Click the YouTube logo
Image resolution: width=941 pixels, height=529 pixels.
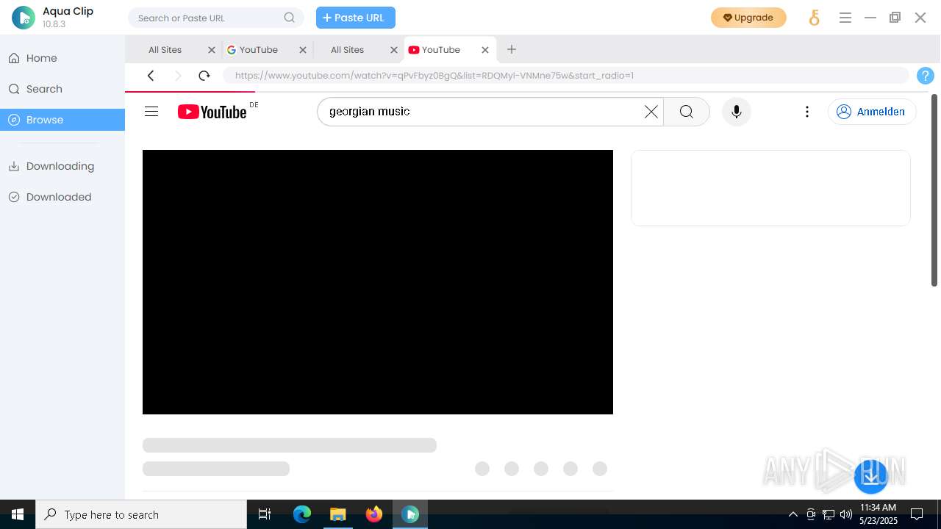(212, 112)
